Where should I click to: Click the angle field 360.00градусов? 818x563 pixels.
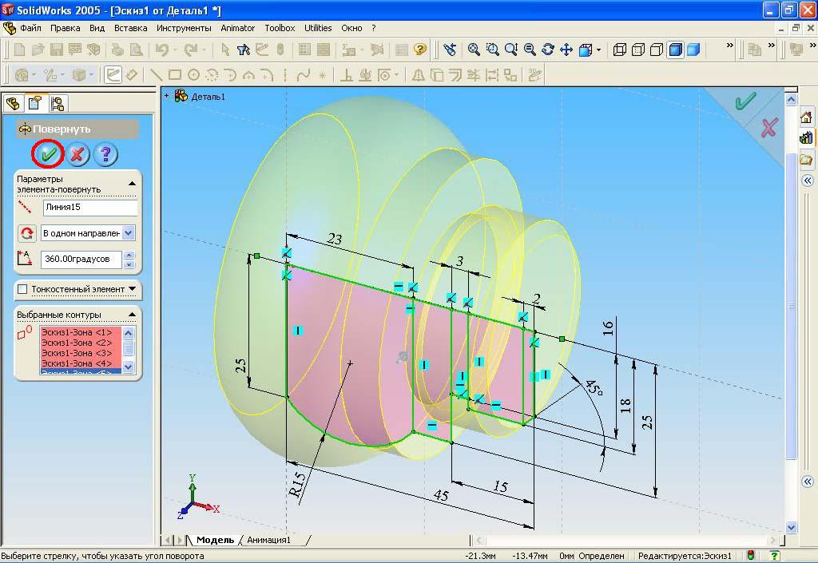coord(81,259)
